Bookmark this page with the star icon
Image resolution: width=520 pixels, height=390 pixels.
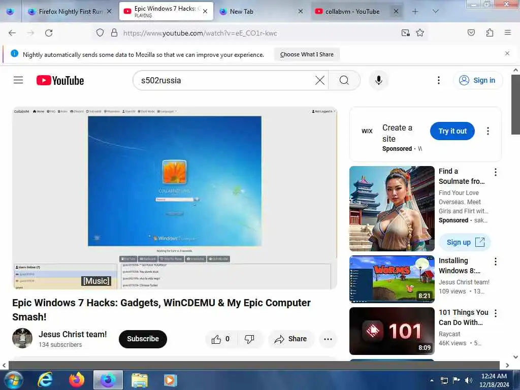(x=420, y=32)
